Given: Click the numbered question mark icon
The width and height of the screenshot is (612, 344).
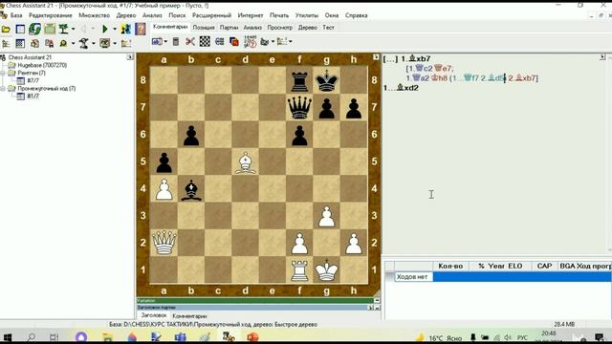Looking at the screenshot, I should 251,42.
